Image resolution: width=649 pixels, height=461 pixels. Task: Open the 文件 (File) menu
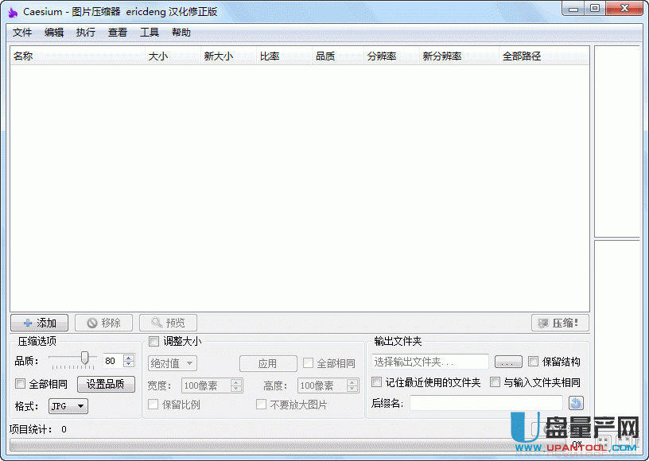click(x=22, y=33)
